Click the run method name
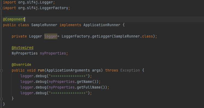 pyautogui.click(x=41, y=70)
